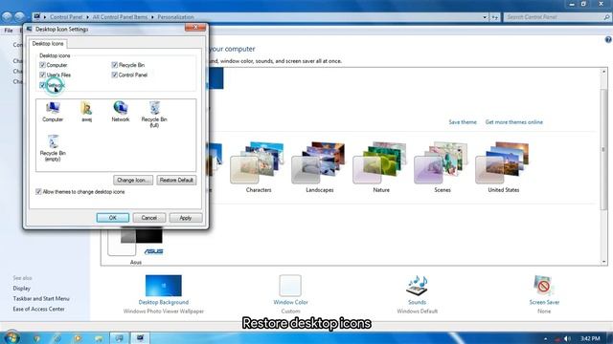Image resolution: width=613 pixels, height=344 pixels.
Task: Click the Search Control Panel field
Action: click(x=554, y=17)
